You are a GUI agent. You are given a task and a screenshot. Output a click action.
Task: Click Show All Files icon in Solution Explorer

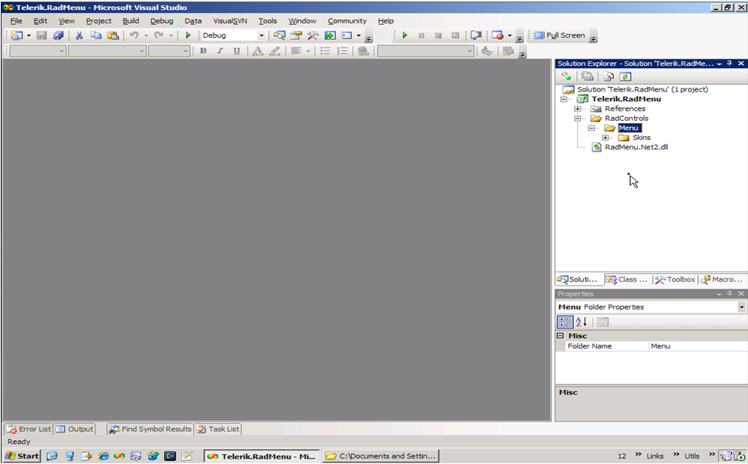tap(609, 77)
